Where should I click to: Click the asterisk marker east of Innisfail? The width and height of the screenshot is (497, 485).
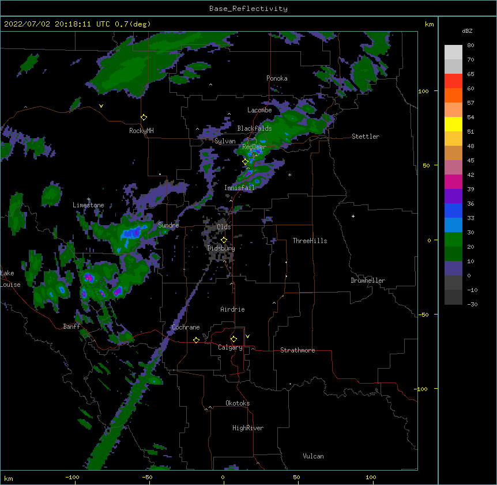(289, 175)
